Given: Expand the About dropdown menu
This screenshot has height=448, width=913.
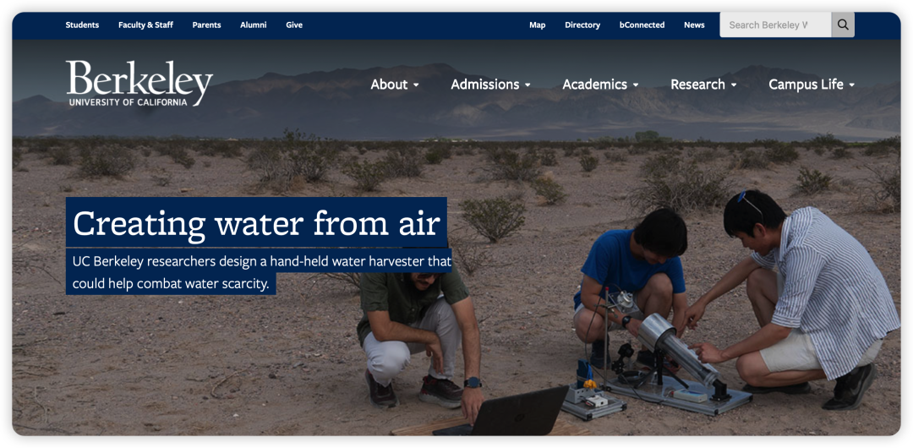Looking at the screenshot, I should coord(395,85).
